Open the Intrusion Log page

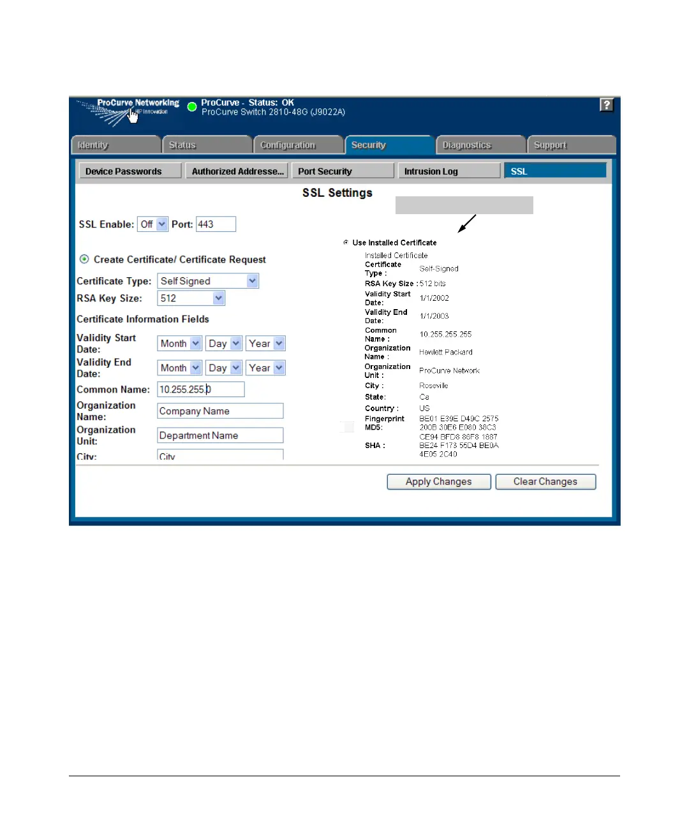pyautogui.click(x=449, y=171)
